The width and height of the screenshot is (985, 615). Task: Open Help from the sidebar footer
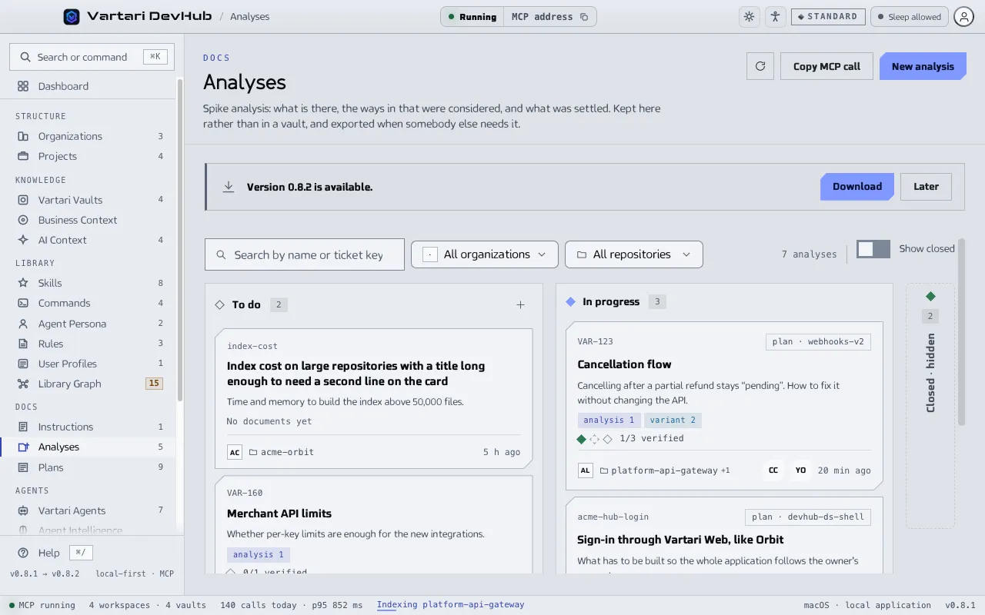tap(48, 553)
